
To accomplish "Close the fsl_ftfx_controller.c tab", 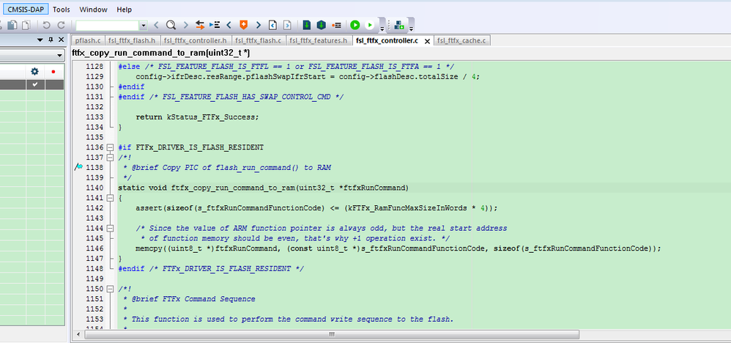I will (427, 41).
